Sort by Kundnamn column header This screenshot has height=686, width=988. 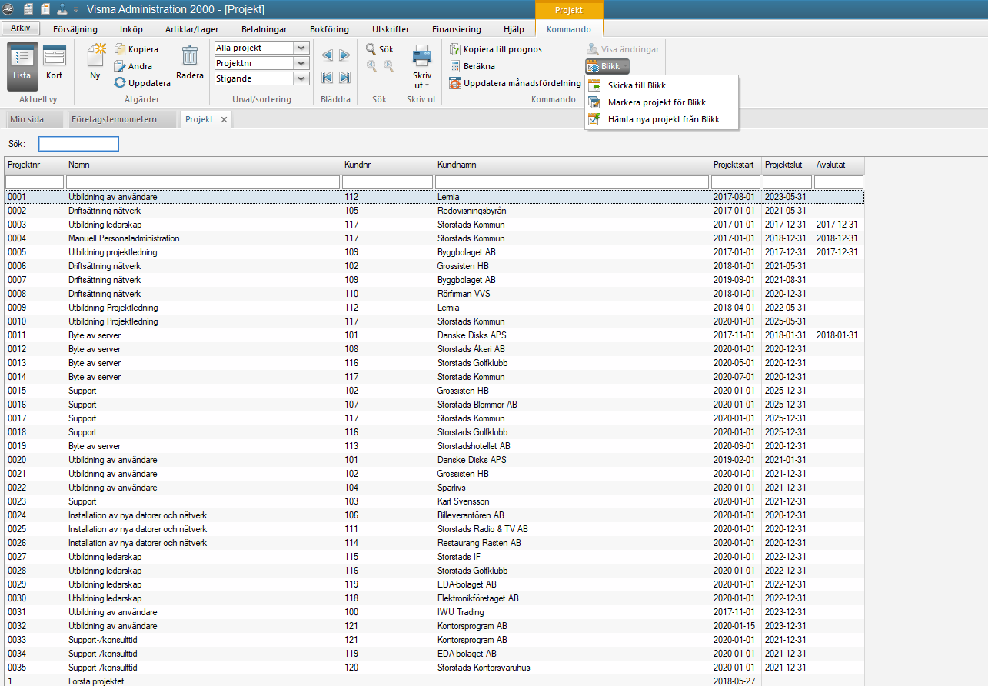(x=571, y=165)
